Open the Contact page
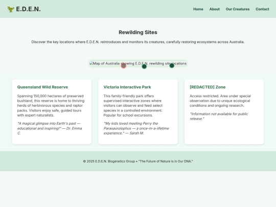This screenshot has height=207, width=276. point(262,9)
